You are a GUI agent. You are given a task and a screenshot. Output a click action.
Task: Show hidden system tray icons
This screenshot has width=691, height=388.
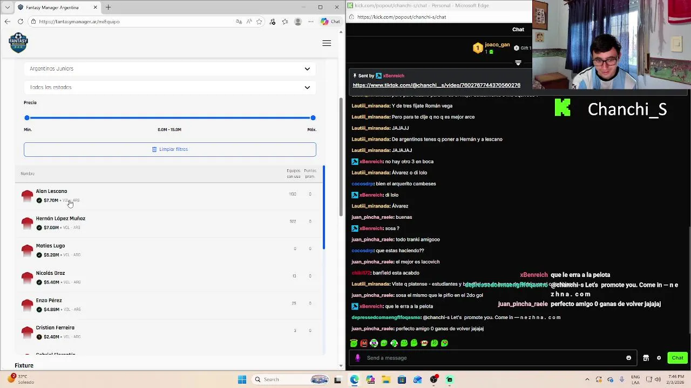(587, 379)
